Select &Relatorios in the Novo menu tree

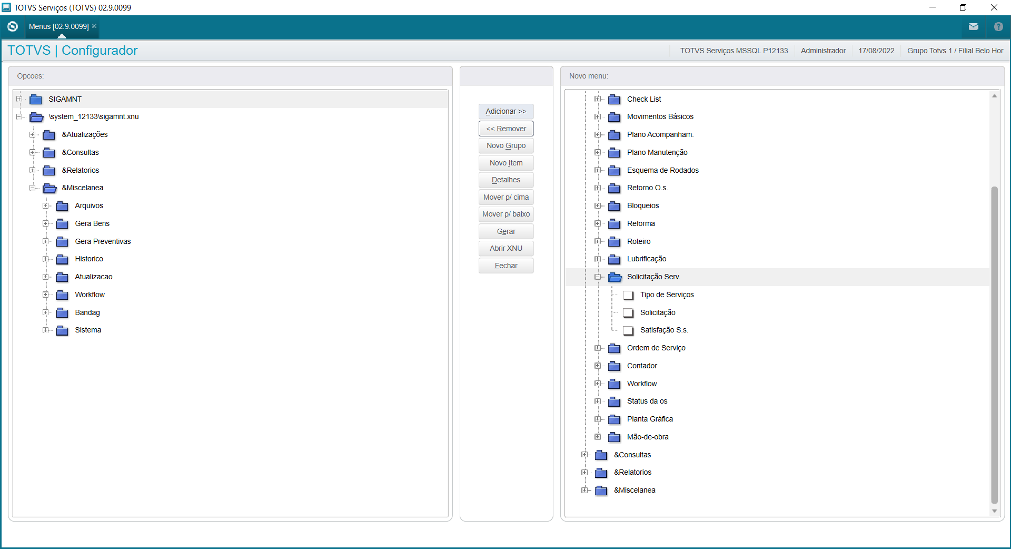(x=632, y=472)
